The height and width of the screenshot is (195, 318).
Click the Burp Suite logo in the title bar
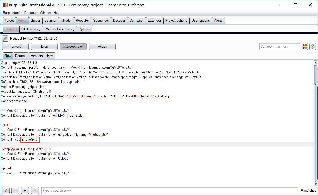coord(5,5)
